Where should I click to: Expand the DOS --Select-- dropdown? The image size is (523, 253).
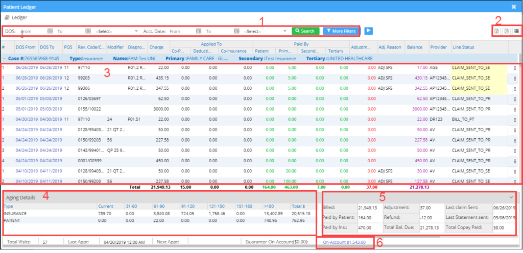tap(116, 31)
